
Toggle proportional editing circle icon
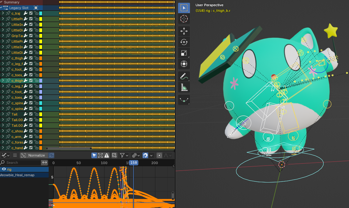pyautogui.click(x=159, y=155)
